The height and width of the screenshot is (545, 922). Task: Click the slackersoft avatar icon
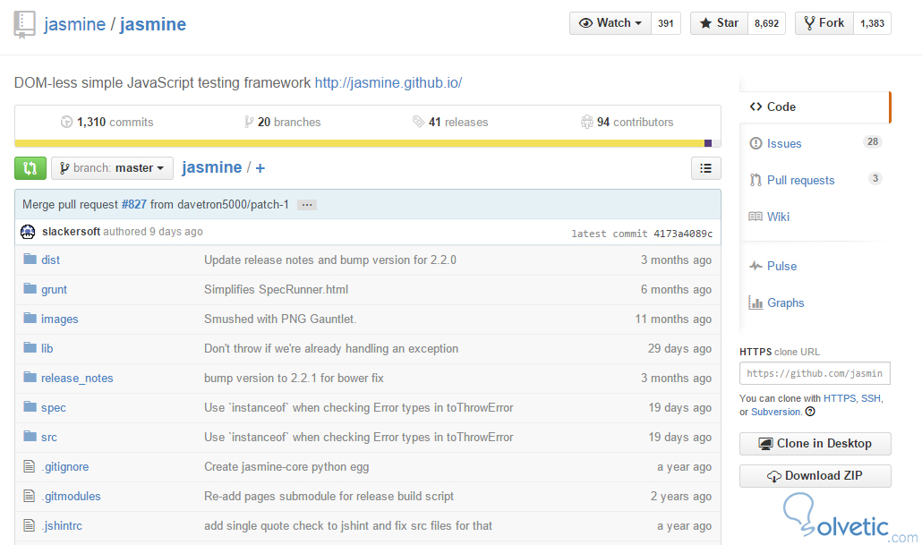tap(28, 232)
